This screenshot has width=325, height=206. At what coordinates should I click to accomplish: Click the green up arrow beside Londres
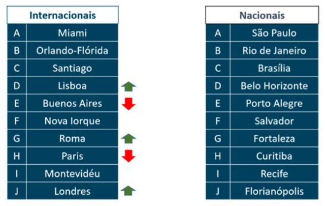coord(129,191)
